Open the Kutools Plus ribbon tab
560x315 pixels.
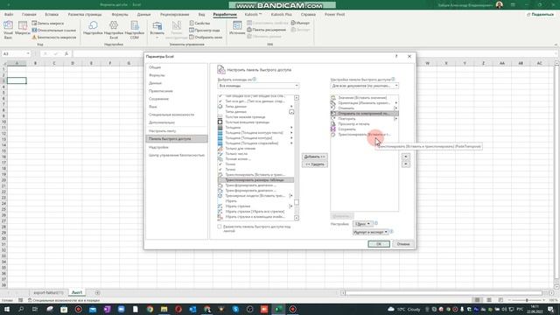click(x=281, y=15)
